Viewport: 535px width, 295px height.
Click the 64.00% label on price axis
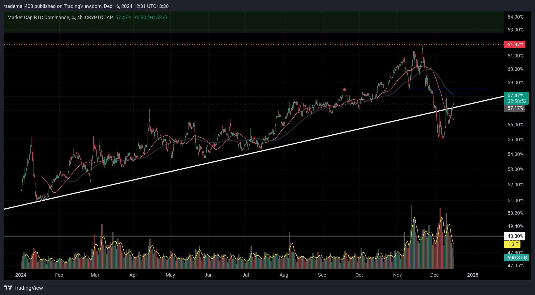[515, 17]
